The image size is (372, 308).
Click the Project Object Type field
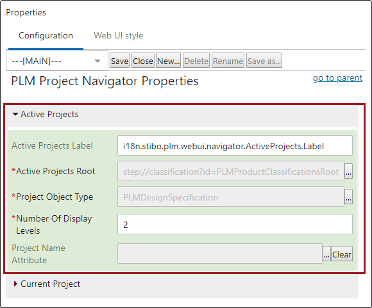pyautogui.click(x=231, y=197)
